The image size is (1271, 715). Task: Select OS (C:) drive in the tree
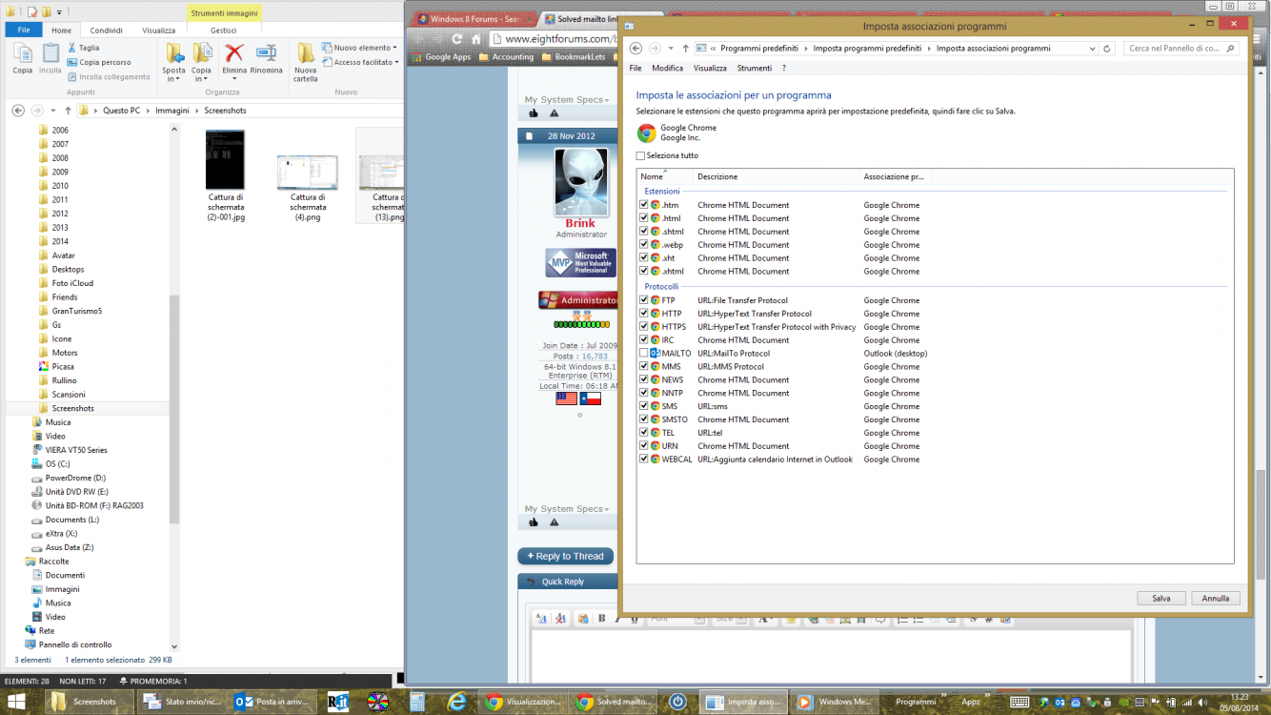pos(57,463)
